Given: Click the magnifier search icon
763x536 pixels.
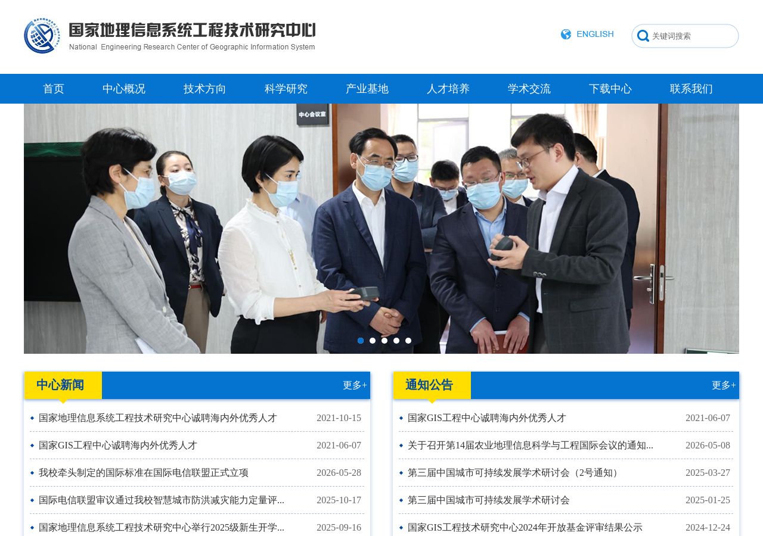Looking at the screenshot, I should point(643,36).
